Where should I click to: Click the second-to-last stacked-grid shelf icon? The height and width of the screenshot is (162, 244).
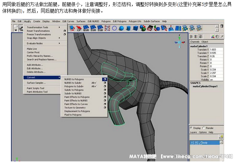point(192,28)
